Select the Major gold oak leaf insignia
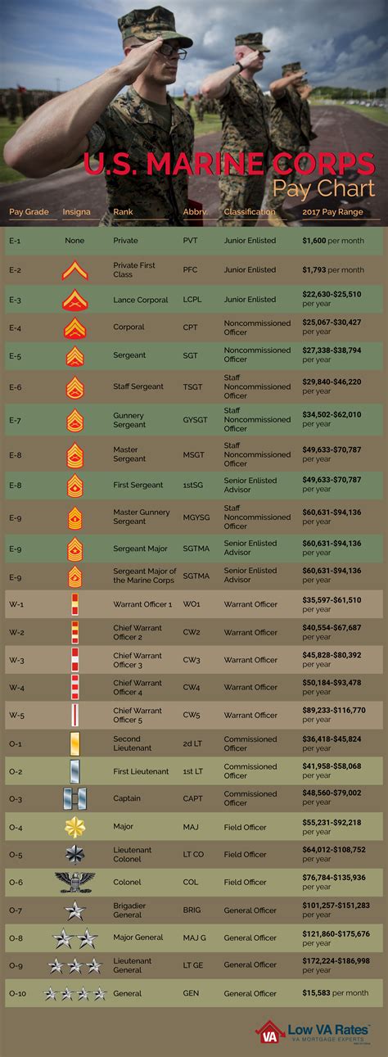Image resolution: width=388 pixels, height=1057 pixels. [x=74, y=827]
